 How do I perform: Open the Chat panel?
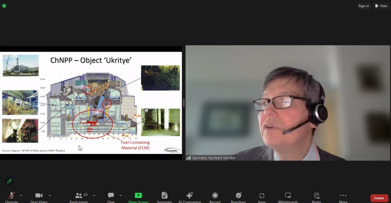pos(111,196)
